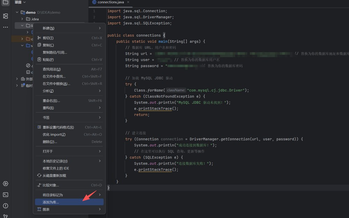Select the orange excluded folder icon
Image resolution: width=349 pixels, height=218 pixels.
pos(28,39)
